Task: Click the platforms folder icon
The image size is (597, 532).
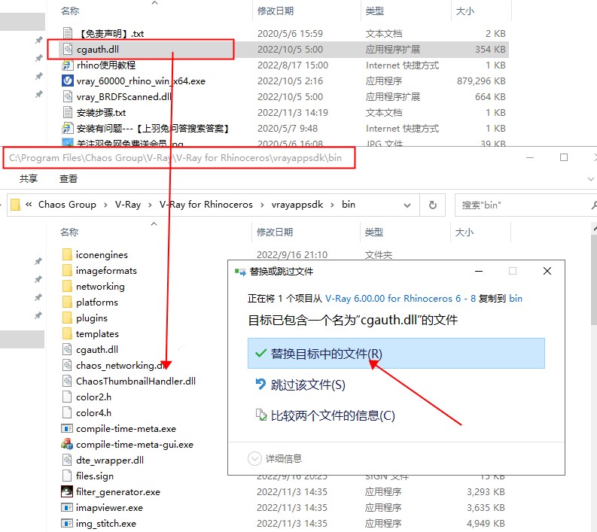Action: tap(67, 302)
